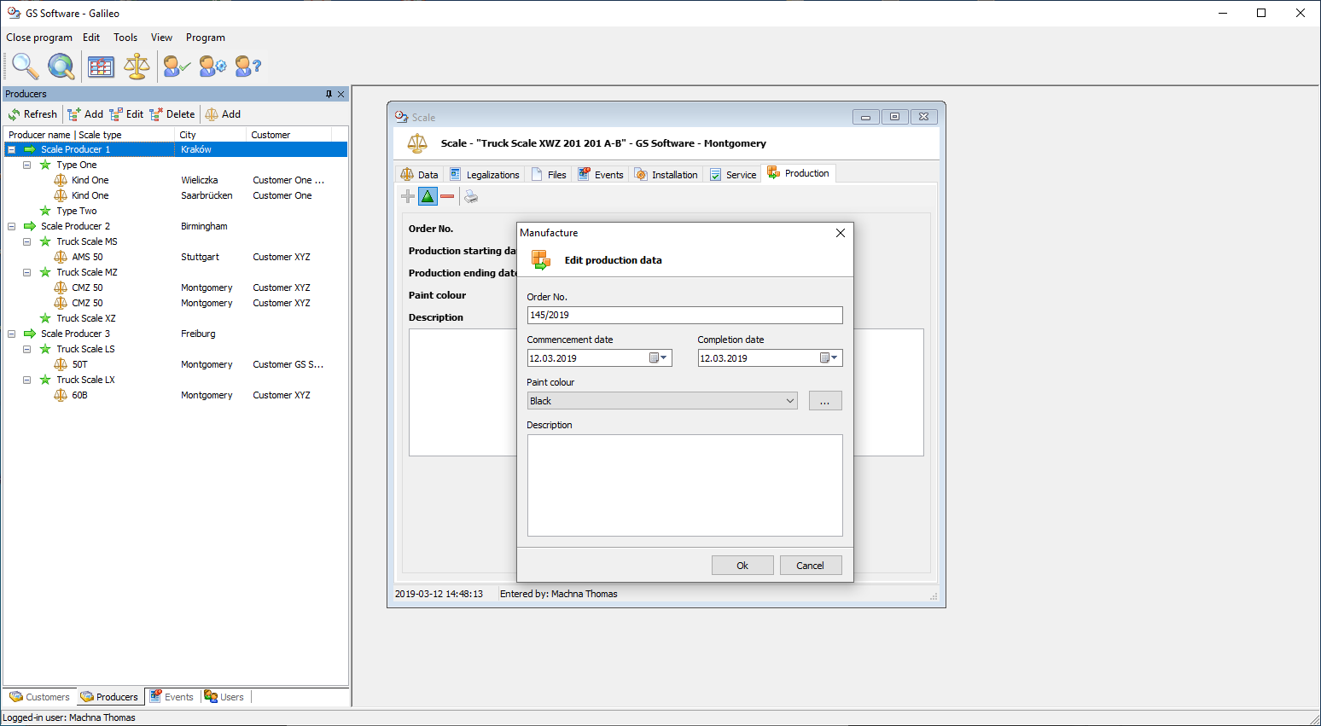Click the user help question icon
The height and width of the screenshot is (726, 1321).
(x=247, y=66)
